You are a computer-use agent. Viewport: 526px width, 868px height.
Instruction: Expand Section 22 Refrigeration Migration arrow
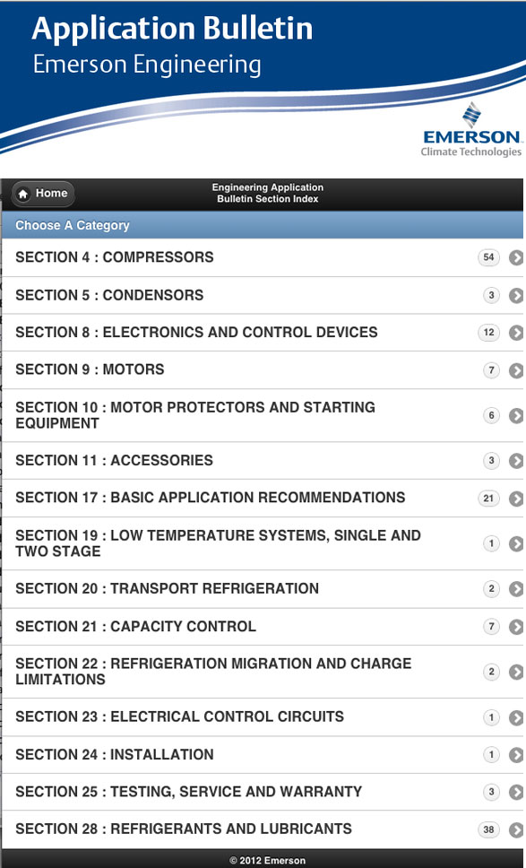(517, 672)
